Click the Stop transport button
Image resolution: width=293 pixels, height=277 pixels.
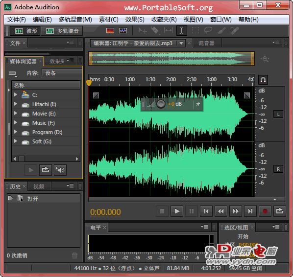[162, 211]
